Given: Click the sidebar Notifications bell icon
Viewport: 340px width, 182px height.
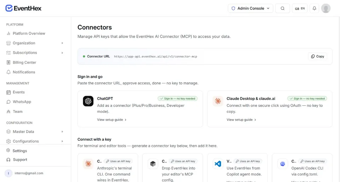Looking at the screenshot, I should (x=8, y=72).
